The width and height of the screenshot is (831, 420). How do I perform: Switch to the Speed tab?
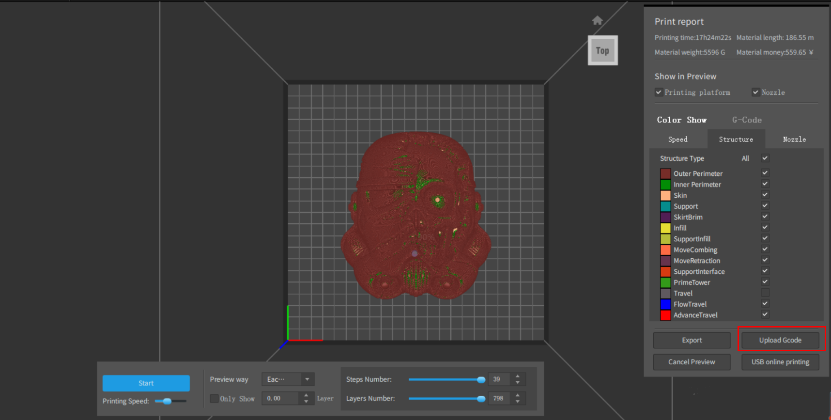click(677, 140)
